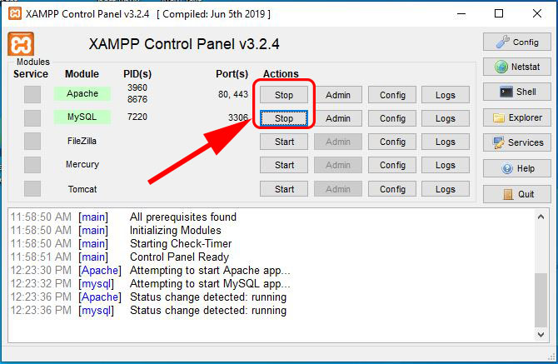Viewport: 558px width, 364px height.
Task: Open FileZilla Config menu
Action: [x=392, y=142]
